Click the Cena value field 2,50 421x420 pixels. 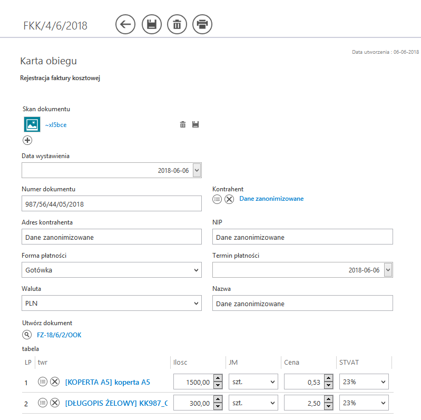click(x=305, y=403)
